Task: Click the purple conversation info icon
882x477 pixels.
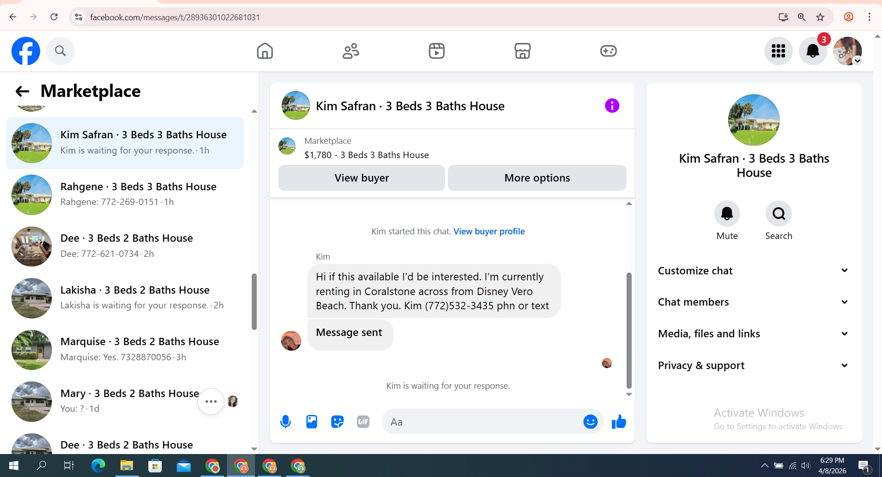Action: tap(612, 106)
